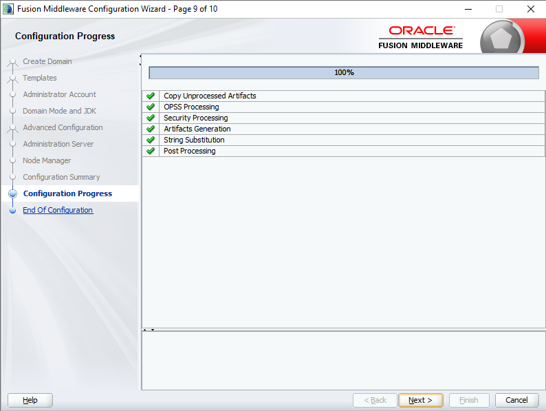Click green checkmark for String Substitution
546x411 pixels.
point(151,140)
